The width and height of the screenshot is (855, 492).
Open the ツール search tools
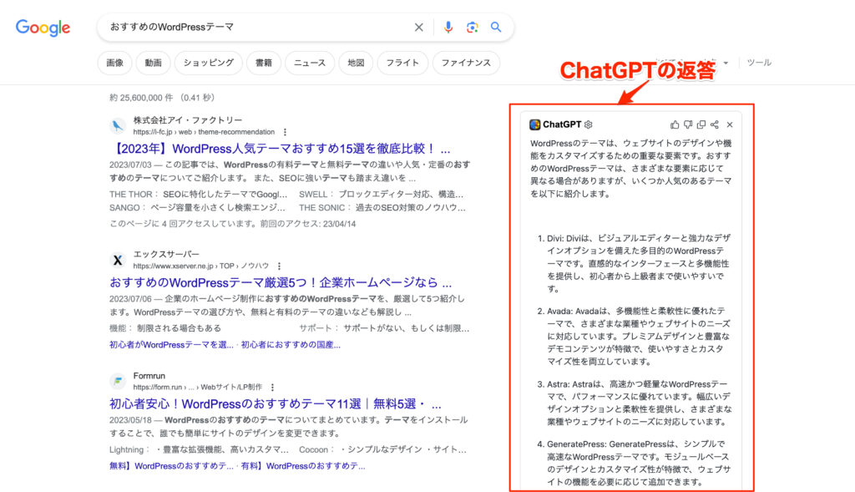(759, 63)
